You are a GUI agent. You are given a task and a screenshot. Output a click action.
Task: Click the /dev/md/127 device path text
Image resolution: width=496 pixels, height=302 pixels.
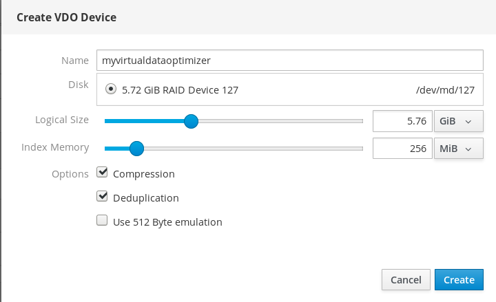[x=446, y=89]
